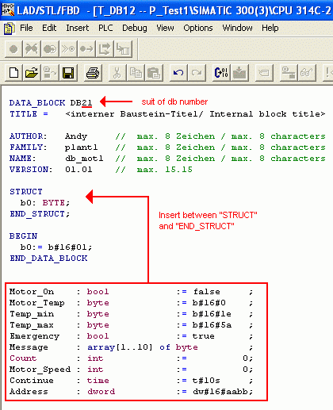The image size is (333, 410).
Task: Click the Cut scissors icon
Action: [x=117, y=72]
